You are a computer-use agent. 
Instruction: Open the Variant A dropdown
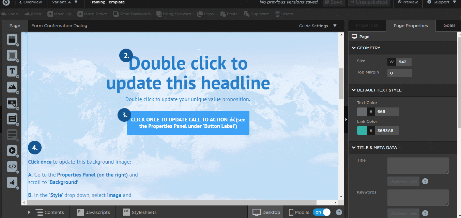click(x=64, y=2)
